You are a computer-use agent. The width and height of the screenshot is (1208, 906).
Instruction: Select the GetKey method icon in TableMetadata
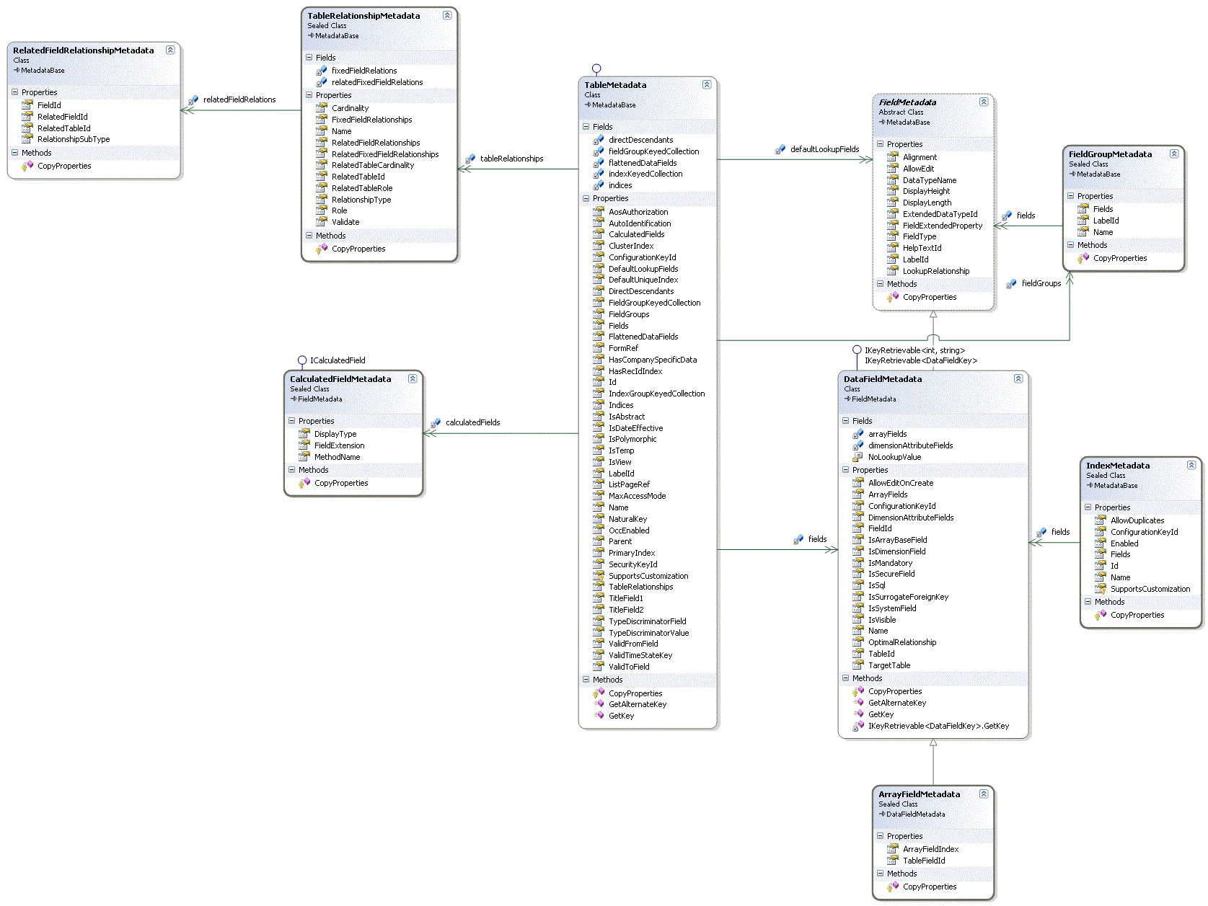(600, 716)
